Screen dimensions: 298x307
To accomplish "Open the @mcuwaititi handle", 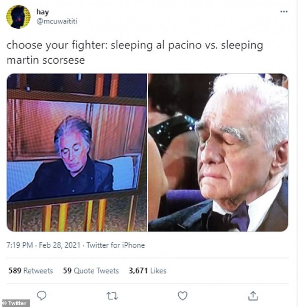I will (x=57, y=21).
